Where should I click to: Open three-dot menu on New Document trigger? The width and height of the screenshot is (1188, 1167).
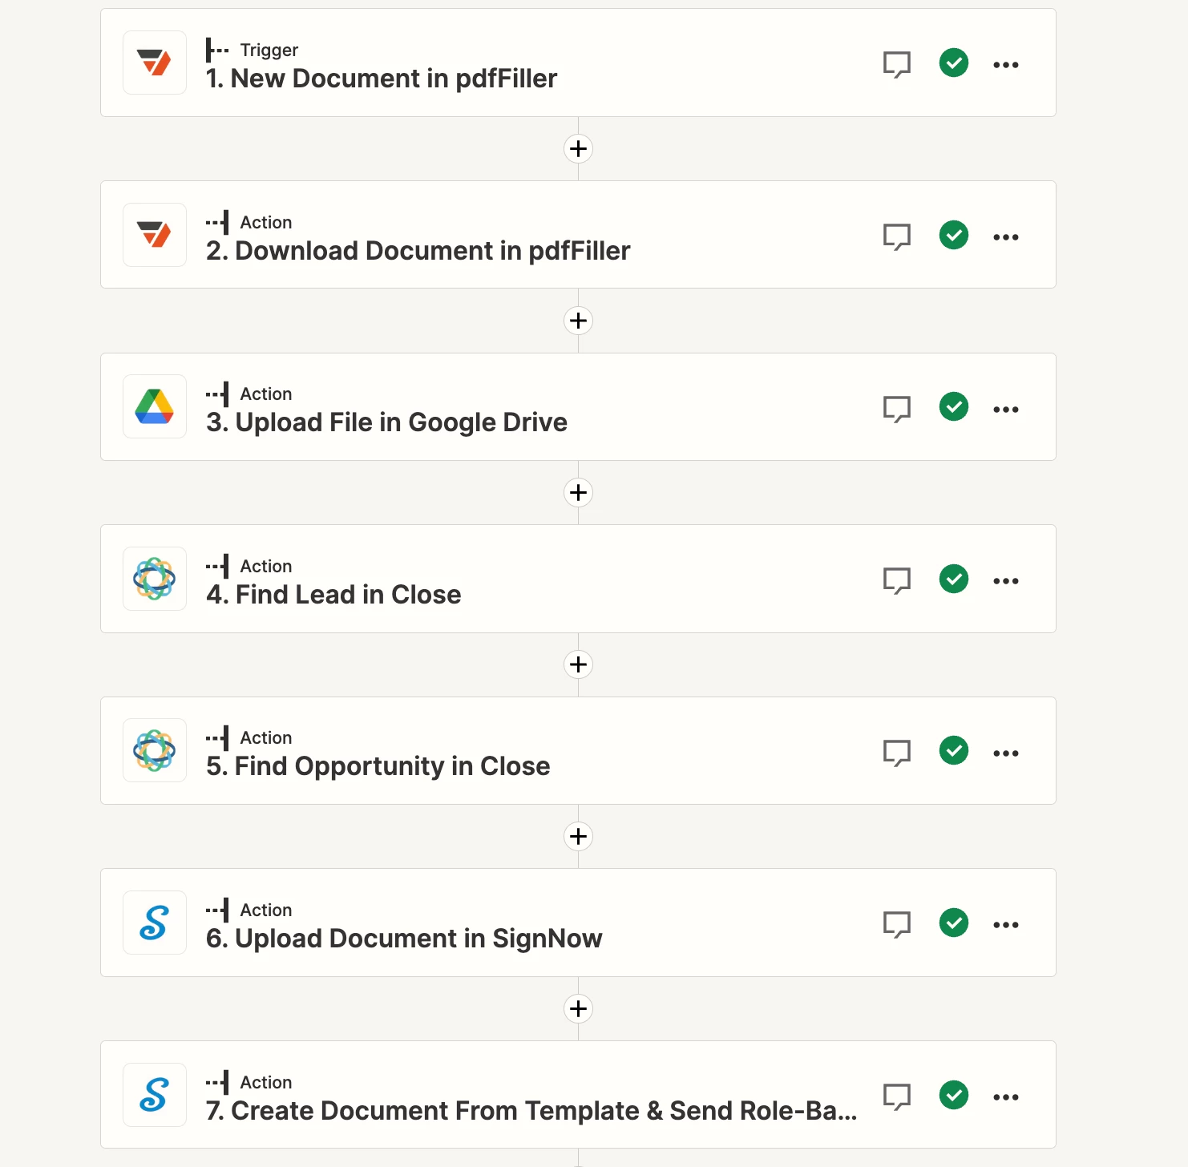pos(1006,65)
